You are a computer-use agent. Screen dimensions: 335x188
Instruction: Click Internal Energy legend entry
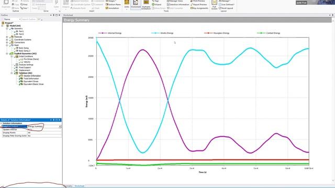click(110, 33)
